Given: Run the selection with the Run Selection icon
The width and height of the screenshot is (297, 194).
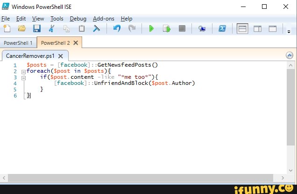Looking at the screenshot, I should tap(167, 29).
